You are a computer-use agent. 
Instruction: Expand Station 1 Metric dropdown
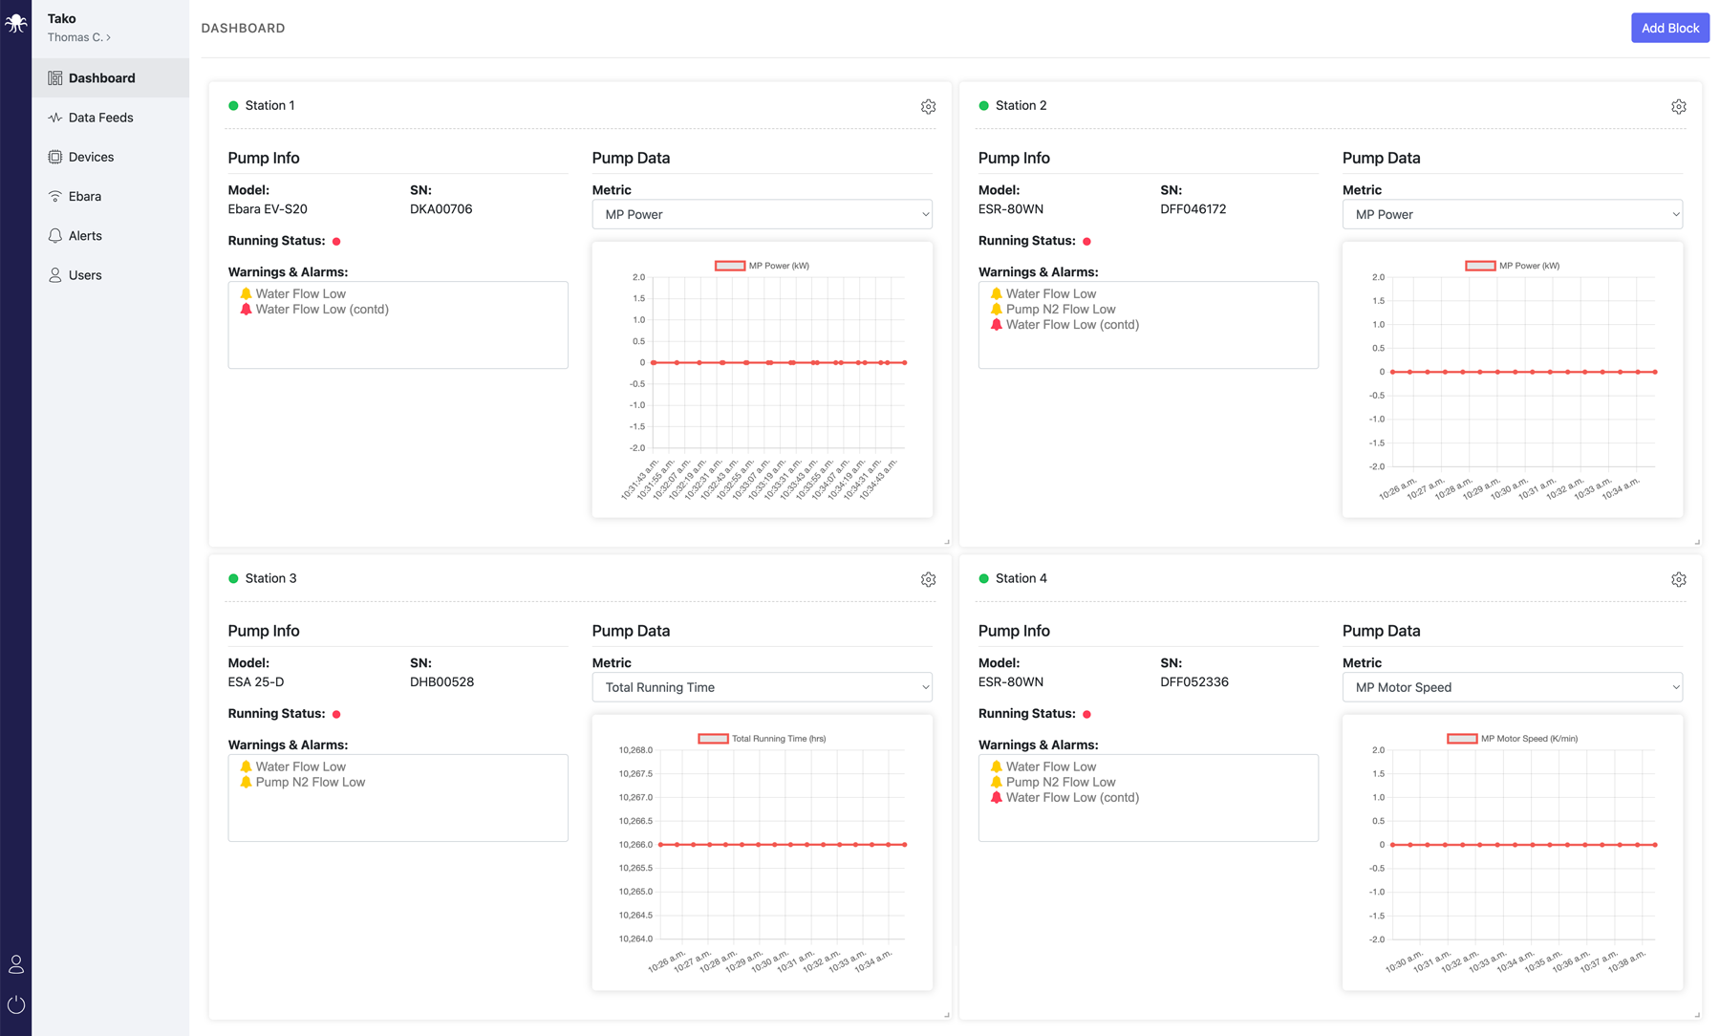[x=762, y=214]
